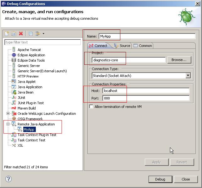This screenshot has width=202, height=188.
Task: Switch to the Source tab
Action: click(122, 46)
